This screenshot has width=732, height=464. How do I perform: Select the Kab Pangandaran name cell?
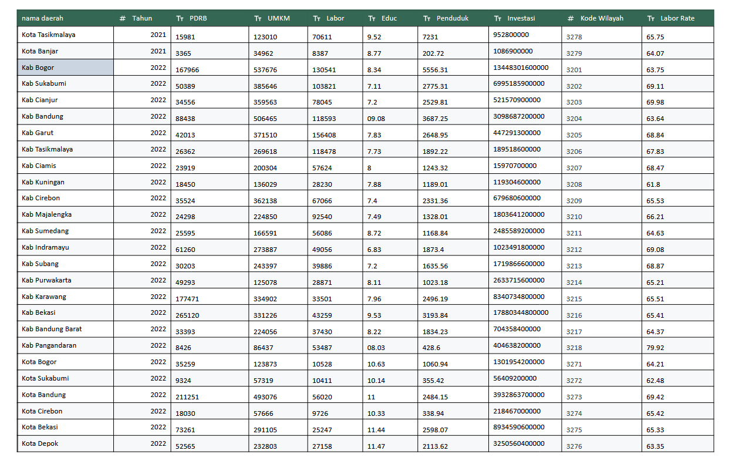tap(65, 345)
